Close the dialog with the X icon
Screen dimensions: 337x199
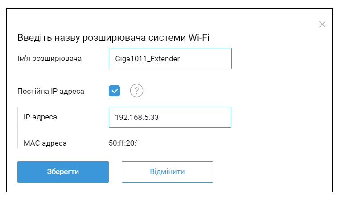pos(322,24)
